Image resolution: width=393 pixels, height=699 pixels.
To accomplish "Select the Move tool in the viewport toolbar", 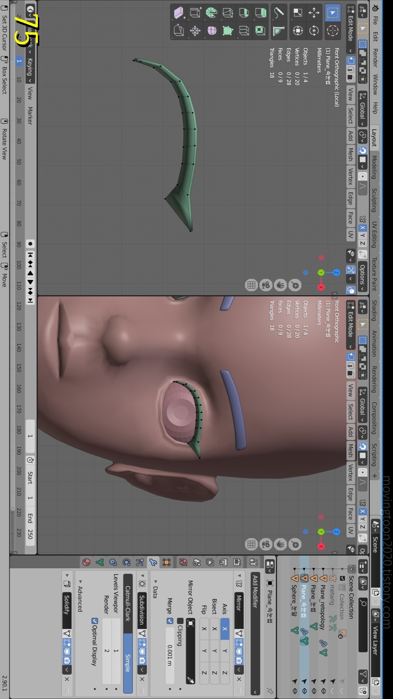I will (x=314, y=13).
